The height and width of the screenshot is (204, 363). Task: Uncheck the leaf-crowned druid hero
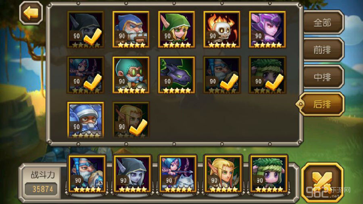point(267,75)
